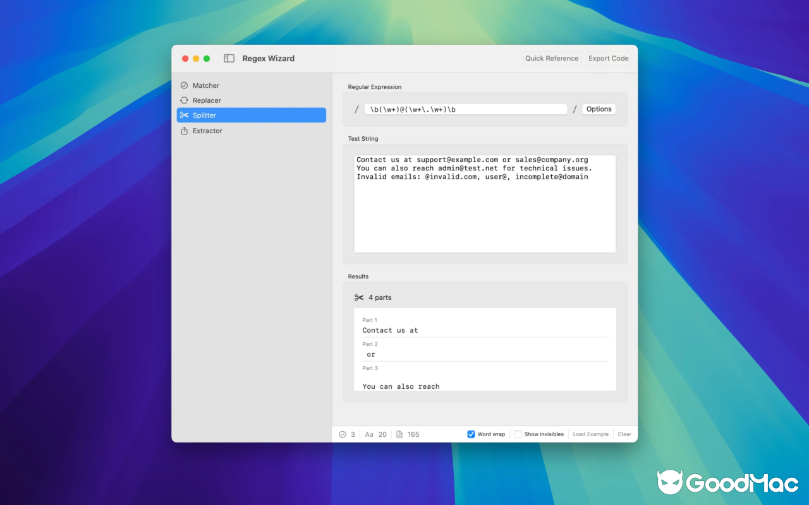This screenshot has width=809, height=505.
Task: Click inside the regular expression input field
Action: [x=466, y=109]
